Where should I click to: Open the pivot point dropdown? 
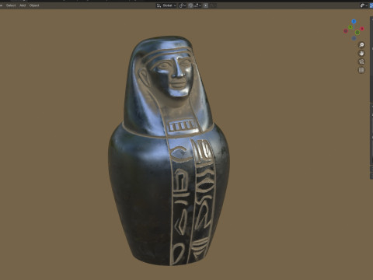click(x=183, y=5)
